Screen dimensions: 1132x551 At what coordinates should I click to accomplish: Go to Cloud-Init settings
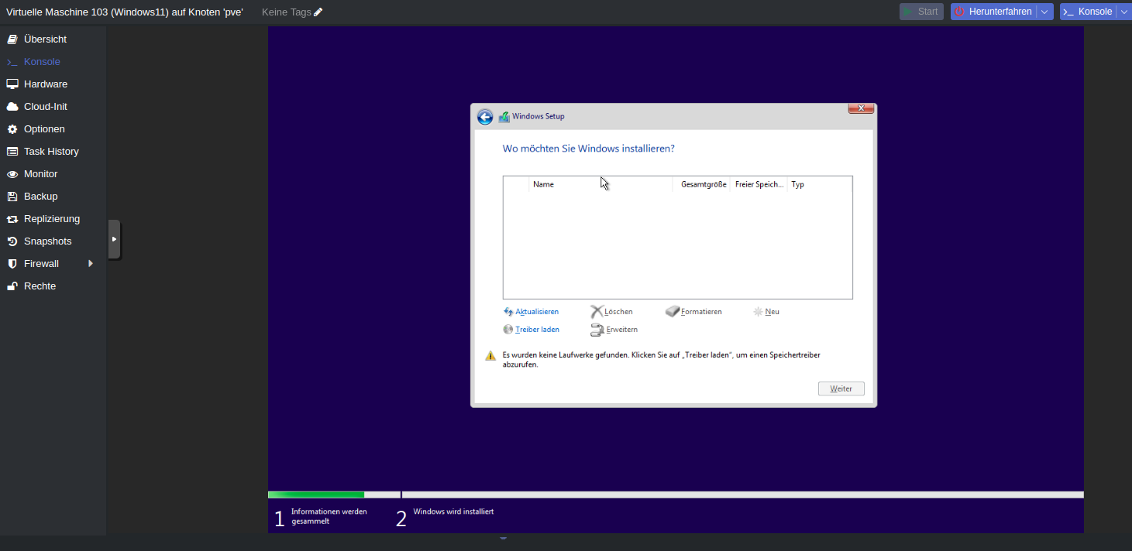(53, 106)
